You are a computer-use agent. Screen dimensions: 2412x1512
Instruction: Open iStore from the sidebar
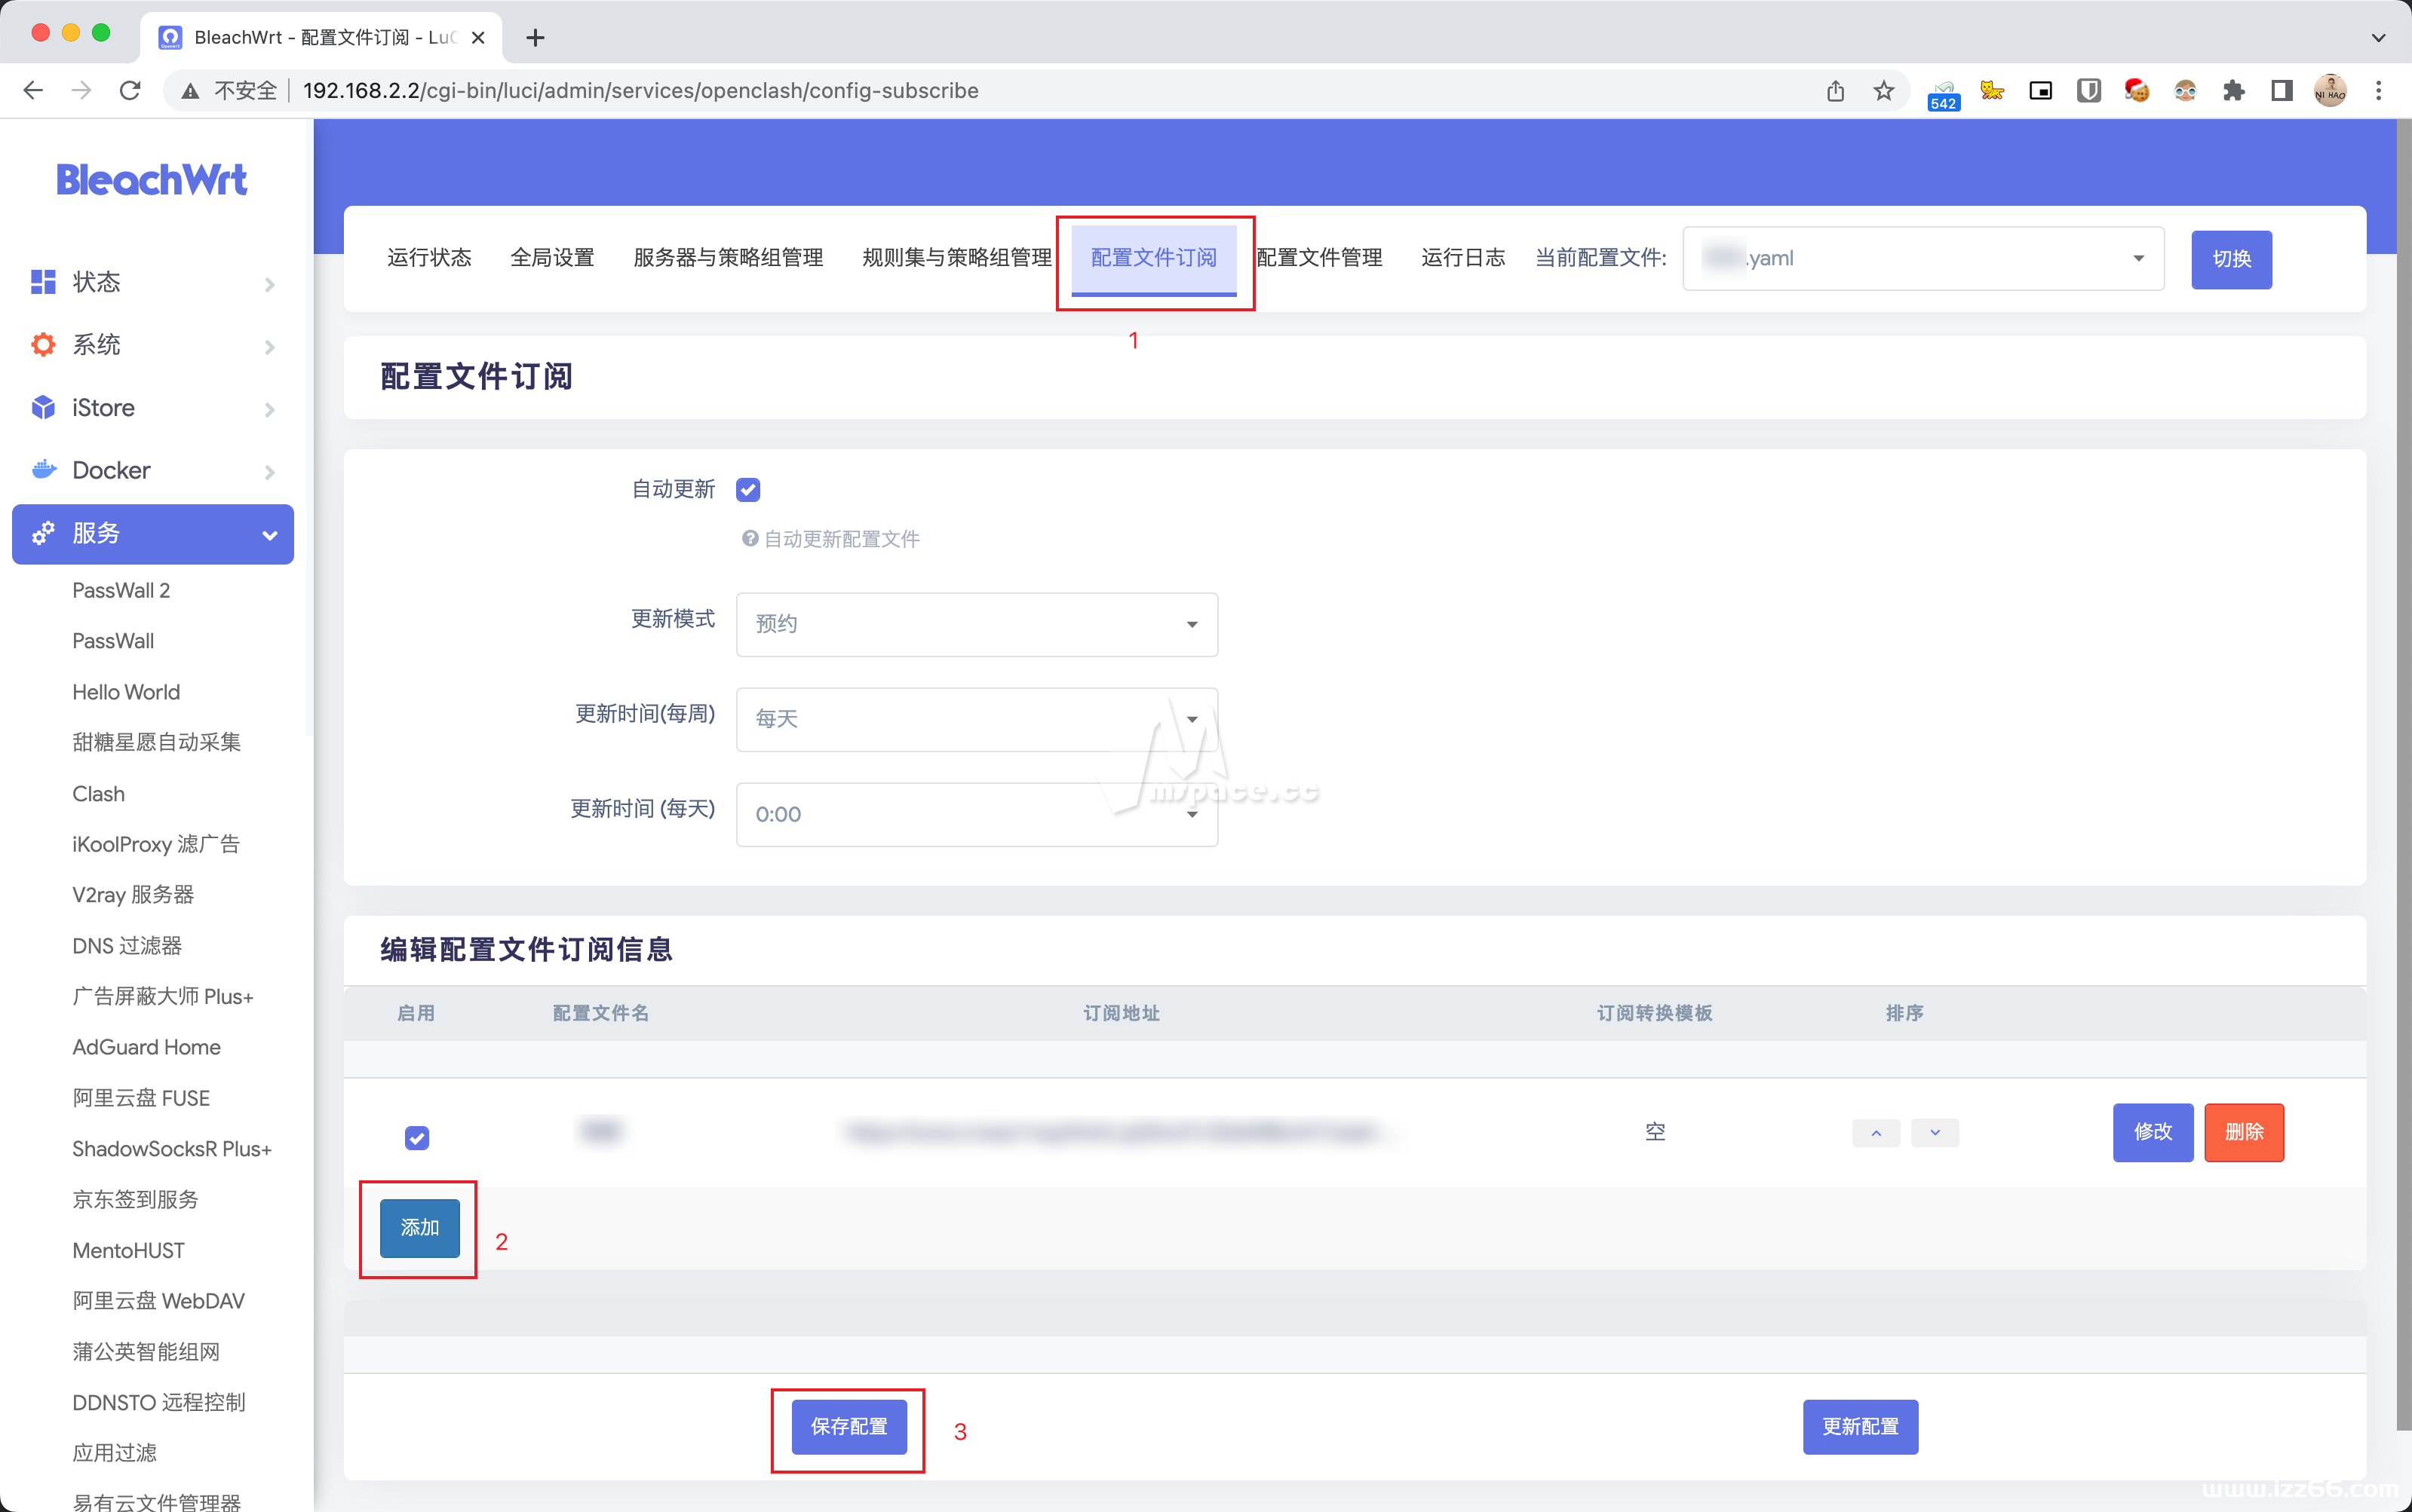(x=103, y=407)
